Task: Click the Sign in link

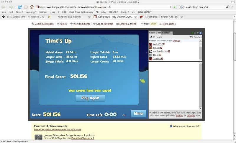Action: coord(179,116)
